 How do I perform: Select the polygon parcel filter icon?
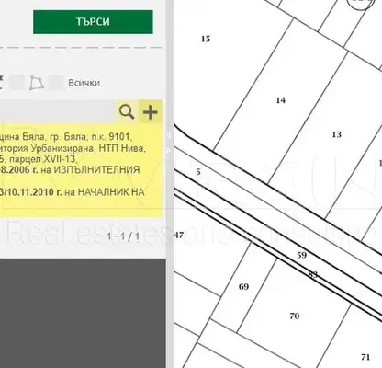(x=37, y=83)
